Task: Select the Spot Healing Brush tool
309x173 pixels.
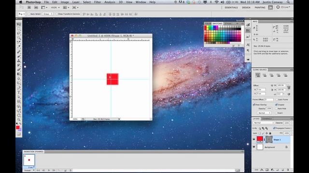Action: point(19,51)
